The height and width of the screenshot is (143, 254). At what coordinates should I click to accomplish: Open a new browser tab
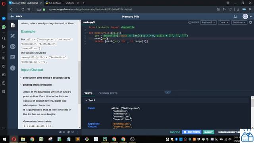(x=84, y=3)
